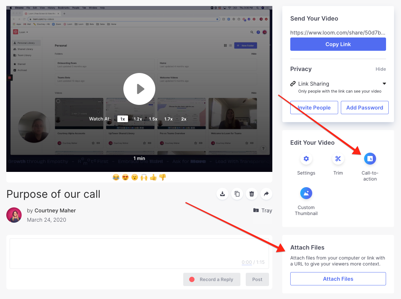The image size is (401, 299).
Task: Click Add Password button
Action: point(365,108)
